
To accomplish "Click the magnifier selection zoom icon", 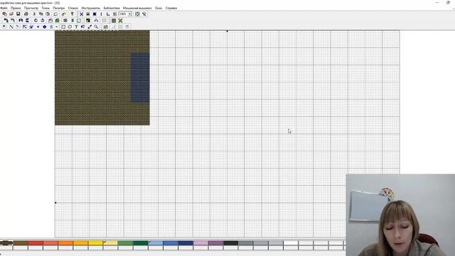I will coord(144,14).
